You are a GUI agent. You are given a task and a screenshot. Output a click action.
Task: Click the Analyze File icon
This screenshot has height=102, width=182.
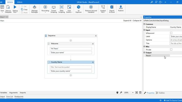click(103, 7)
